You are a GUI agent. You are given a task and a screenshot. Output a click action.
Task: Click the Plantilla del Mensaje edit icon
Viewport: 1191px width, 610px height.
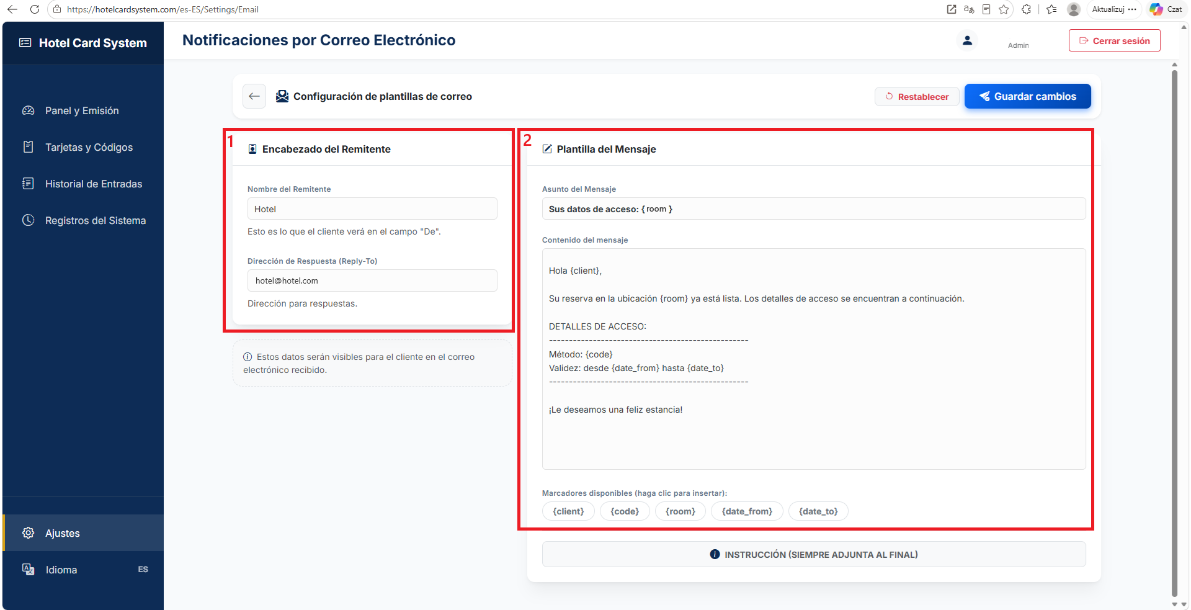pyautogui.click(x=547, y=149)
